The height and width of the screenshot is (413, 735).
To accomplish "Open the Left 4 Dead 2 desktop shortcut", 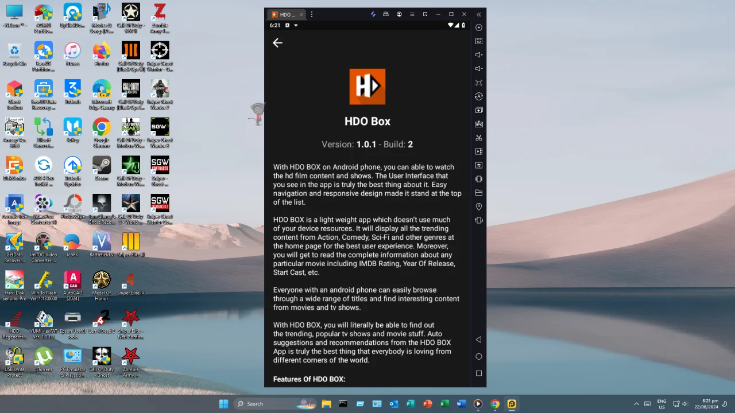I will click(x=102, y=322).
